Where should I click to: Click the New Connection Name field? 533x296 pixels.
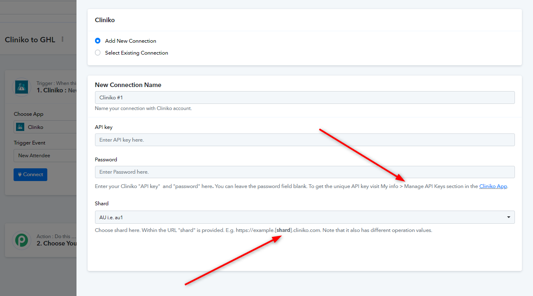[305, 97]
